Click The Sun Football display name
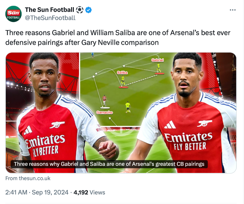Screen dimensions: 244x204 [49, 10]
